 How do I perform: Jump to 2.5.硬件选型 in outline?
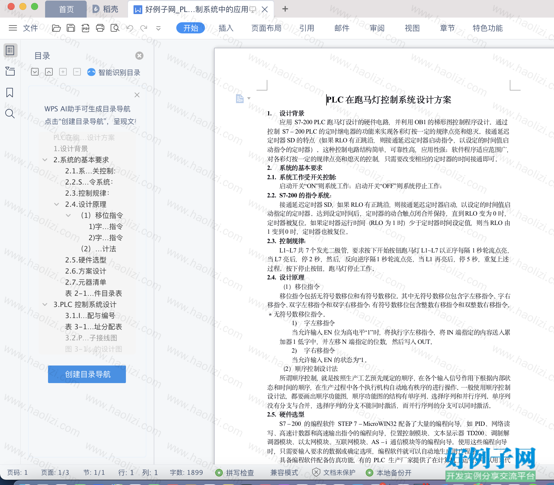[x=86, y=260]
